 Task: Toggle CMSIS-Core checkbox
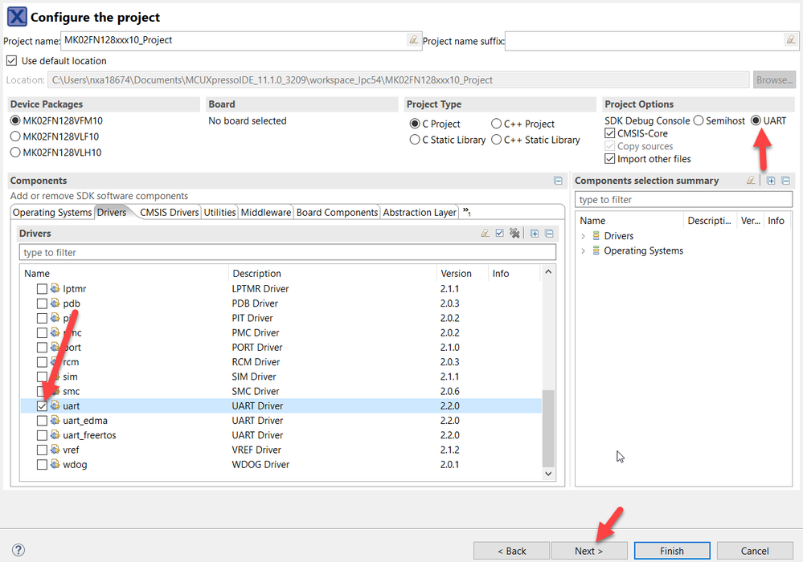609,133
